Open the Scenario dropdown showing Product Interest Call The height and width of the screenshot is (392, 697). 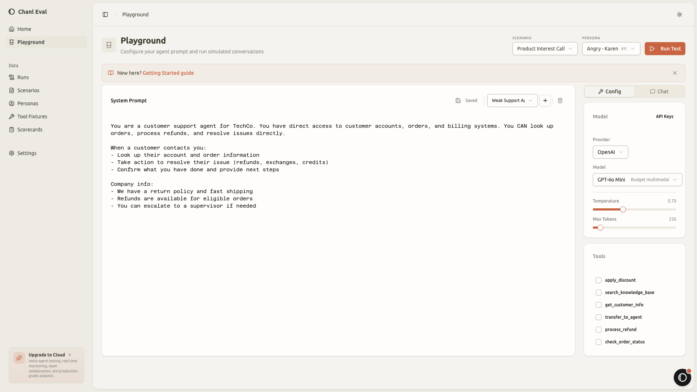[x=545, y=49]
